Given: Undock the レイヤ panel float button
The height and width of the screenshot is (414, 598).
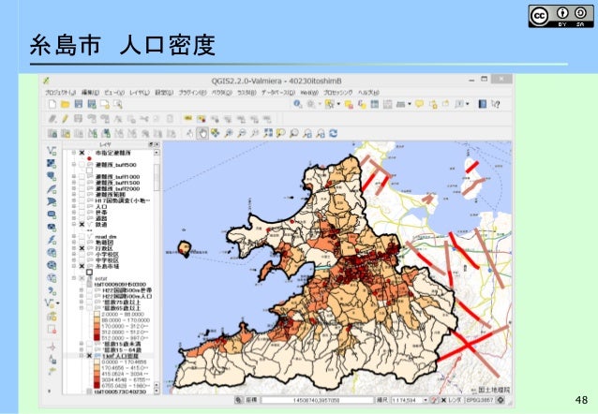Looking at the screenshot, I should coord(151,144).
